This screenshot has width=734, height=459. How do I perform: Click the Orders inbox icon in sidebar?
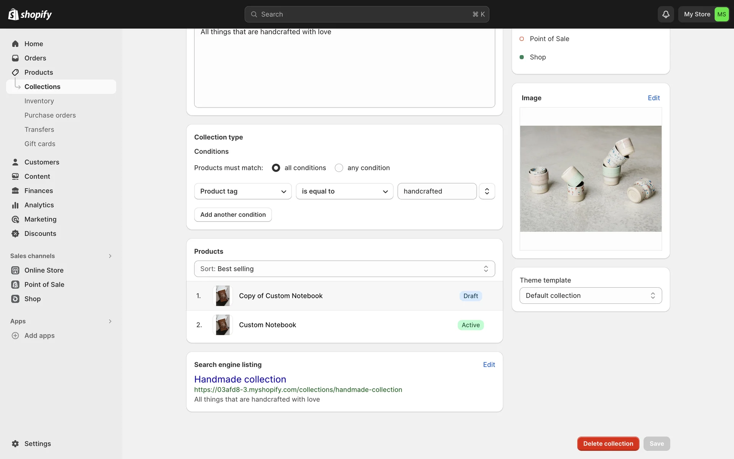[x=15, y=58]
